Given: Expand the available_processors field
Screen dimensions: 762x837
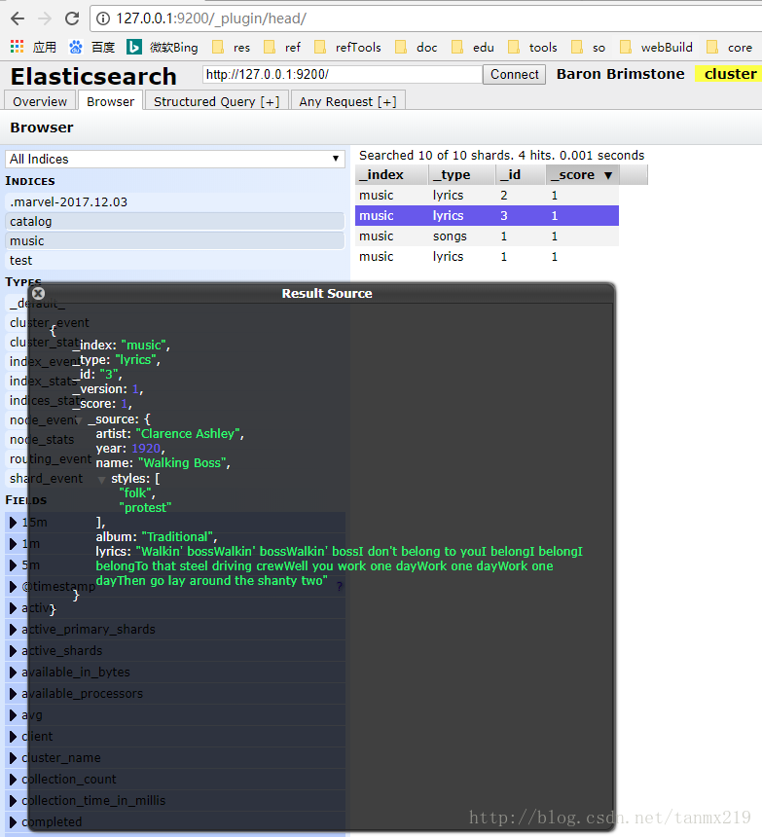Looking at the screenshot, I should (x=14, y=693).
